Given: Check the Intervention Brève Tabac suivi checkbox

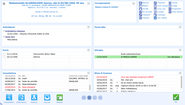Looking at the screenshot, I should [x=4, y=54].
